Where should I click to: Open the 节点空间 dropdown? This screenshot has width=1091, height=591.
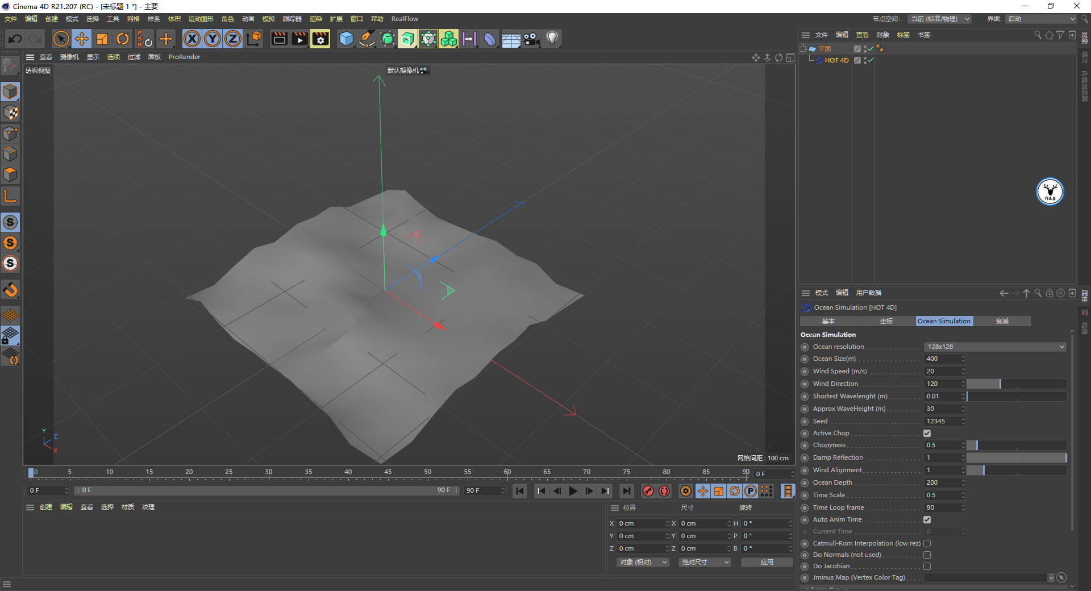939,19
